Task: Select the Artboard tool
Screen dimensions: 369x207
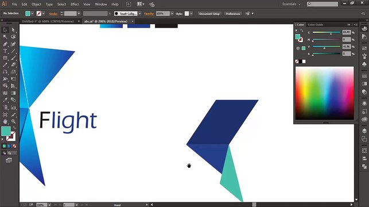Action: click(x=5, y=114)
